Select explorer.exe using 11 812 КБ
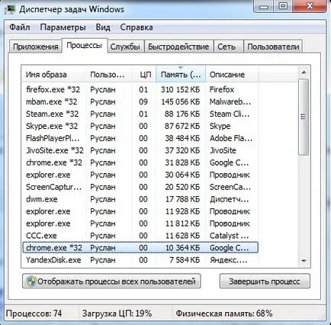The height and width of the screenshot is (325, 331). pos(140,224)
